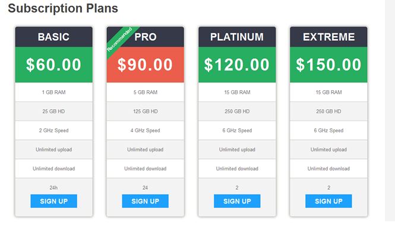Sign up for the Platinum plan
Image resolution: width=395 pixels, height=229 pixels.
tap(237, 201)
